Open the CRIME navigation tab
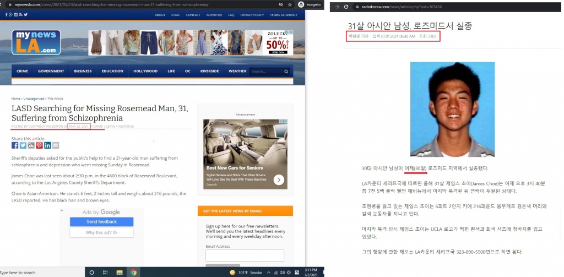Viewport: 564px width, 277px height. 22,71
